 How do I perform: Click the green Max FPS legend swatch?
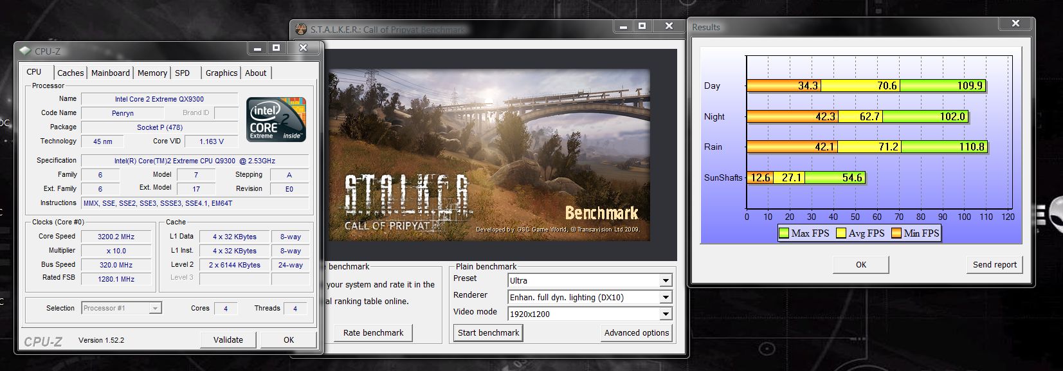(x=784, y=233)
